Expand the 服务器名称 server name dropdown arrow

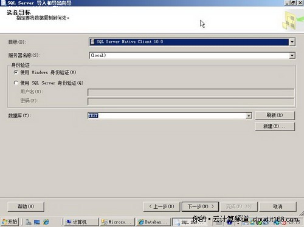[x=292, y=55]
